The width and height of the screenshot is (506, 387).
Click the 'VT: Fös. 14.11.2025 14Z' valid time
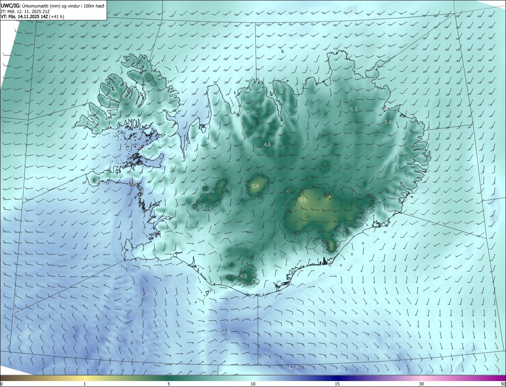24,17
